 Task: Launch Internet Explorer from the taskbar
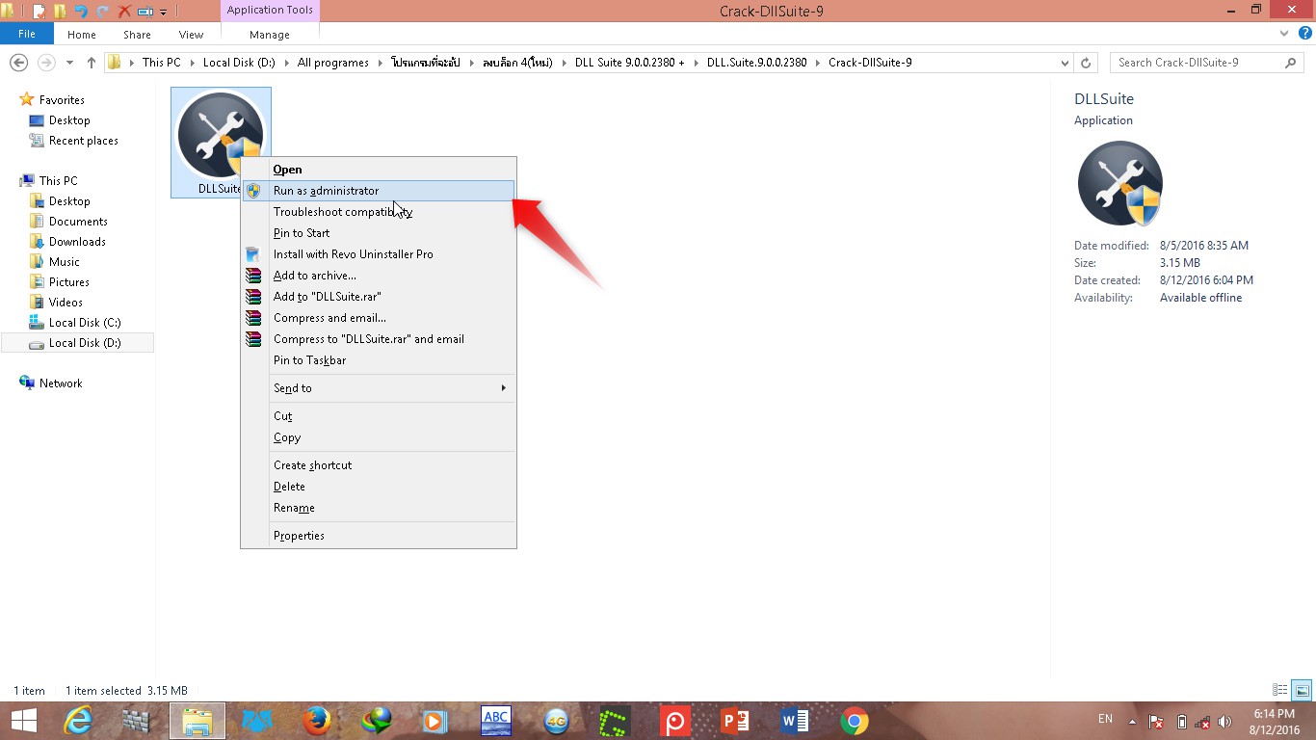point(77,721)
